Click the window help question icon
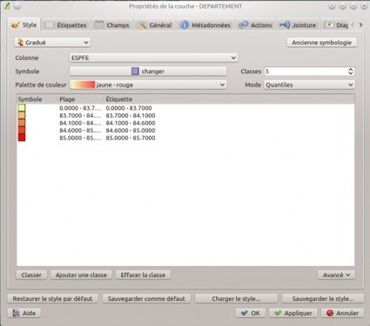The width and height of the screenshot is (370, 326). point(332,6)
